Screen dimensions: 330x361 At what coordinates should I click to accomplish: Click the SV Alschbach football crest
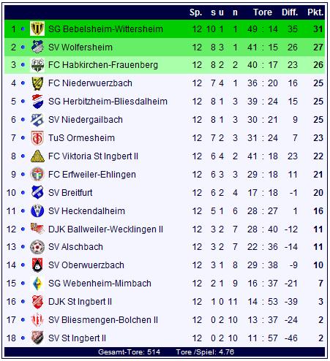[x=37, y=247]
